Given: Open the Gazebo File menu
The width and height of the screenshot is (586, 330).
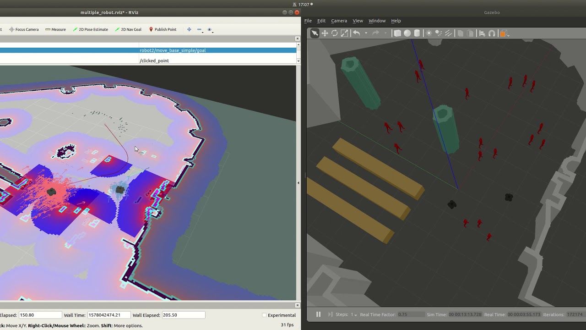Looking at the screenshot, I should point(308,21).
